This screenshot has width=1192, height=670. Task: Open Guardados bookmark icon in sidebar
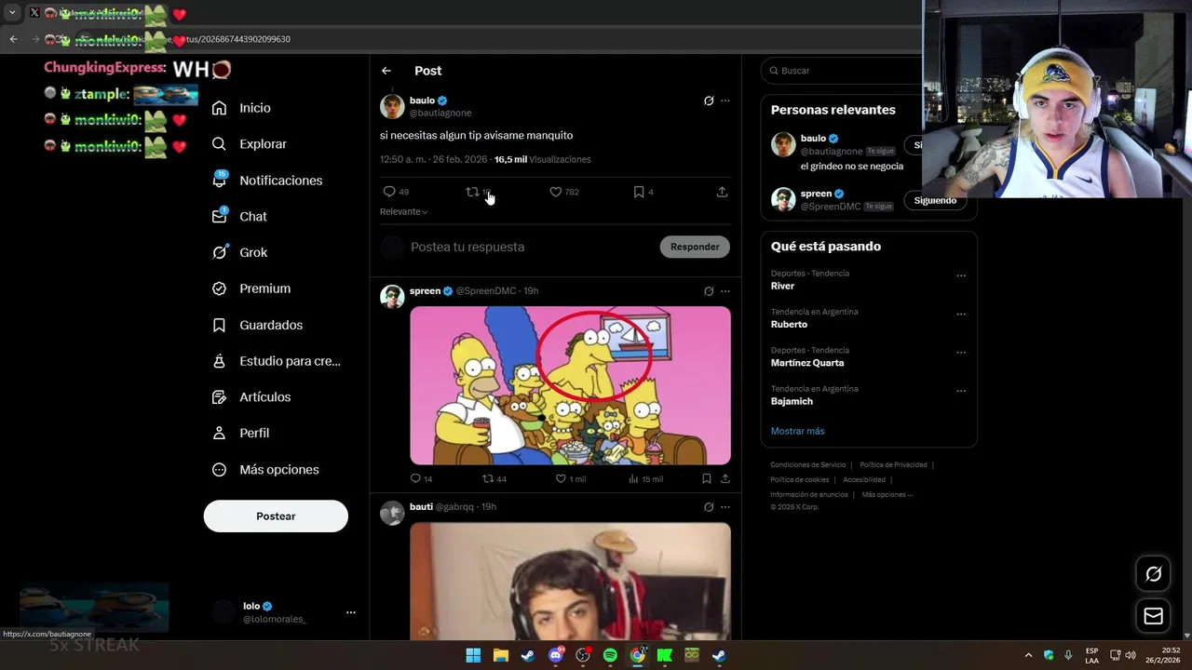pyautogui.click(x=219, y=325)
